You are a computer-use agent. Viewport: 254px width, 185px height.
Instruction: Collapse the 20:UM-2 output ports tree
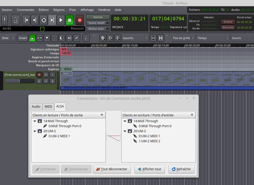click(x=35, y=131)
